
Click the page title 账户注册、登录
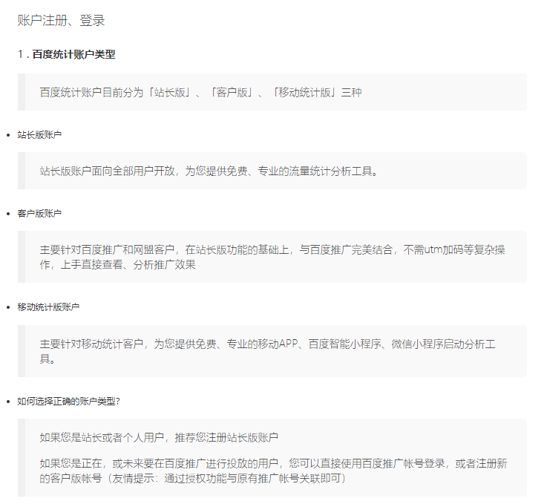click(61, 20)
